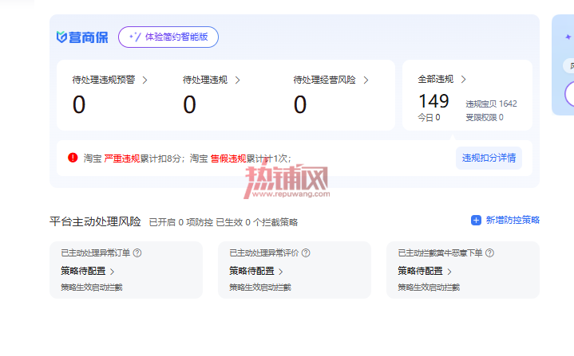Expand the 待处理违规 chevron arrow
The image size is (574, 356).
(238, 80)
